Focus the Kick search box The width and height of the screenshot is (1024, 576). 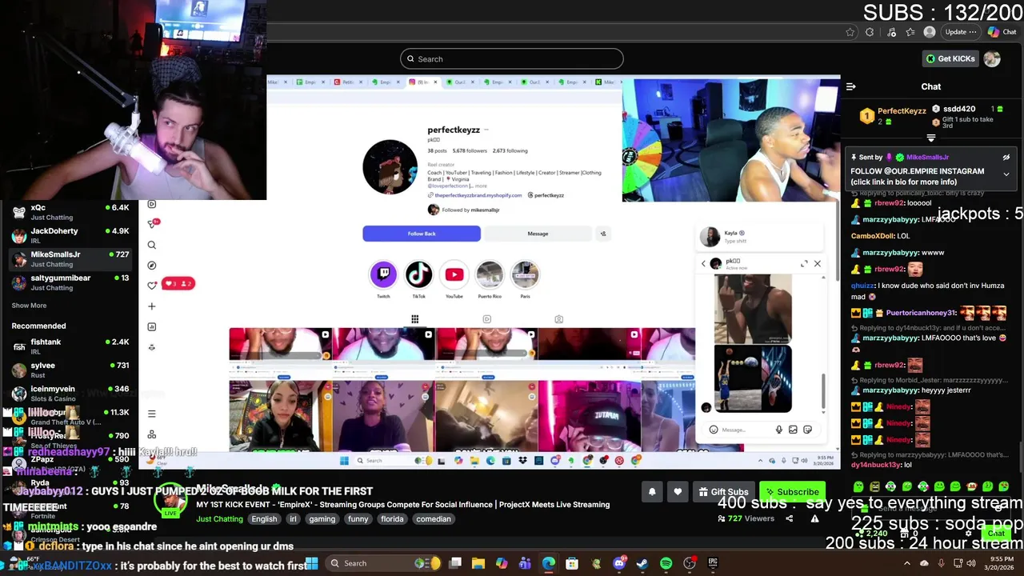point(512,58)
